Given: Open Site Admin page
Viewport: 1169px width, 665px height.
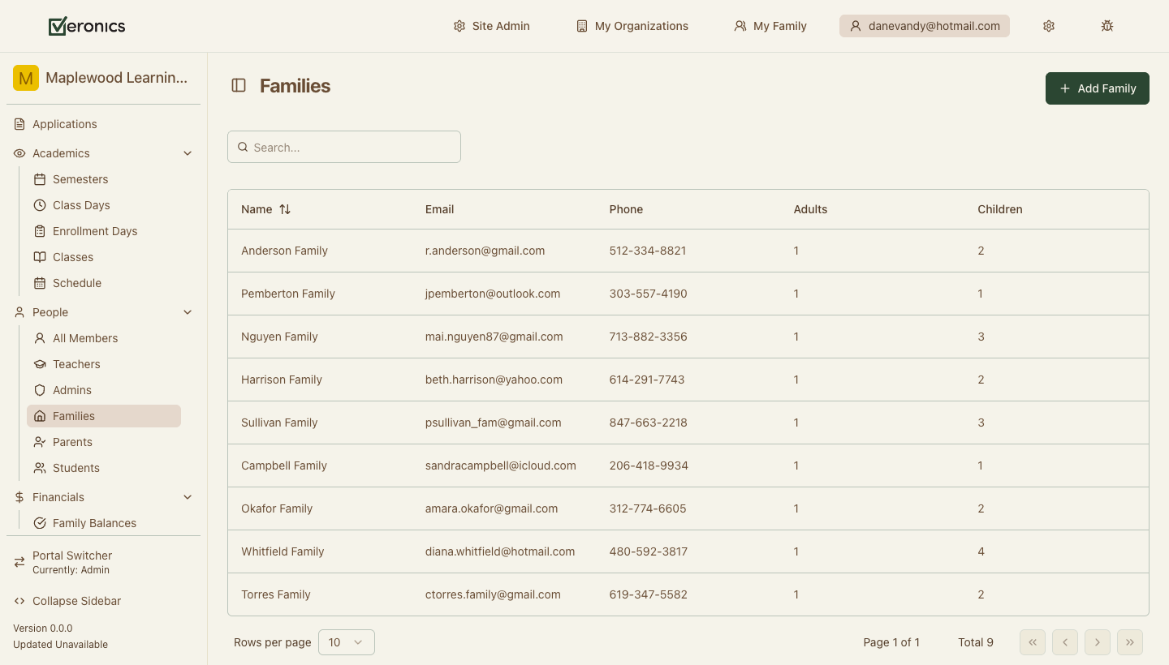Looking at the screenshot, I should [x=491, y=26].
